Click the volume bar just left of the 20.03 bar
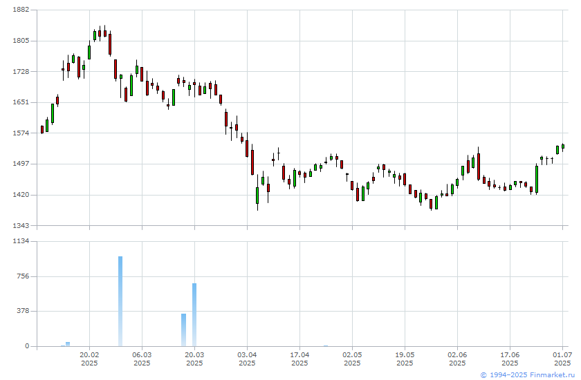Screen dimensions: 581x380 coord(184,330)
